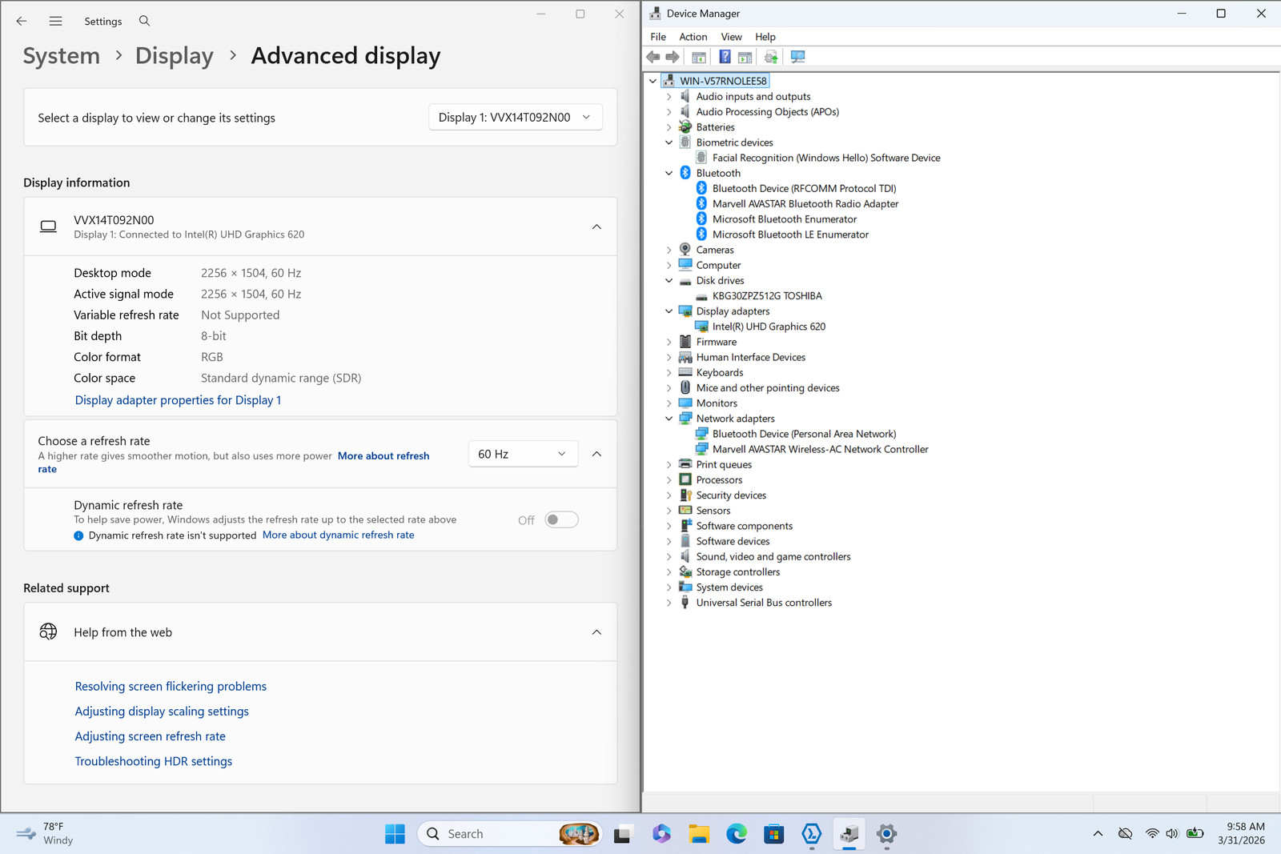Open the File menu in Device Manager
This screenshot has width=1281, height=854.
tap(658, 37)
